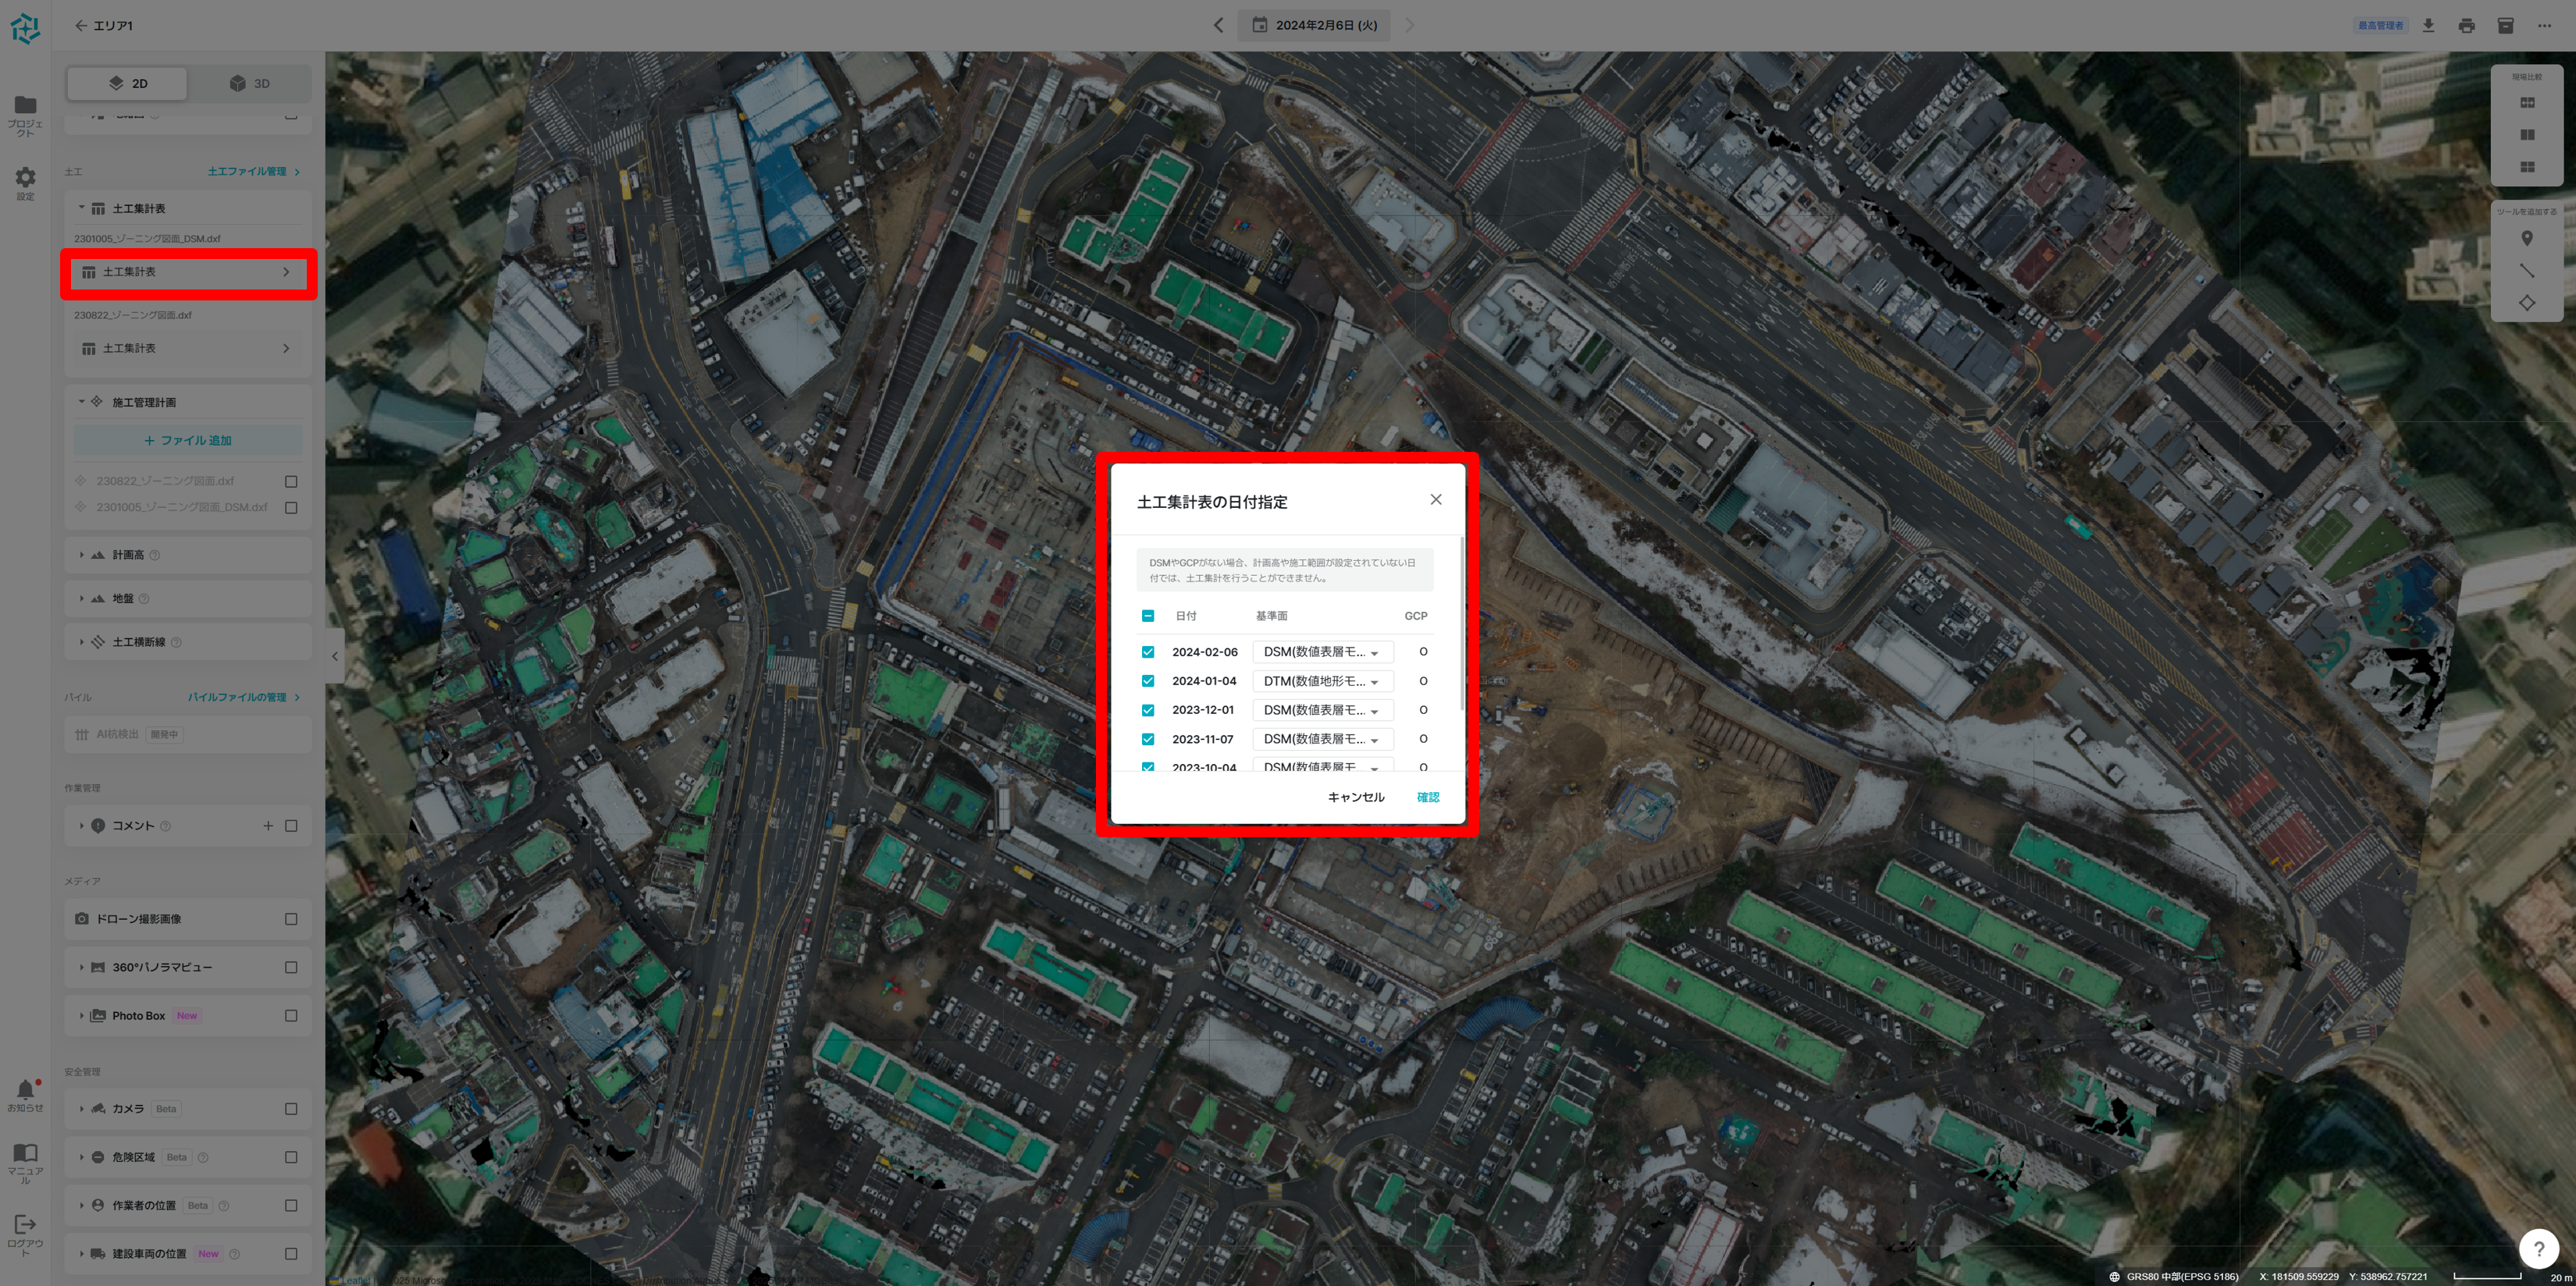Click the キャンセル button in dialog
This screenshot has height=1286, width=2576.
tap(1355, 797)
